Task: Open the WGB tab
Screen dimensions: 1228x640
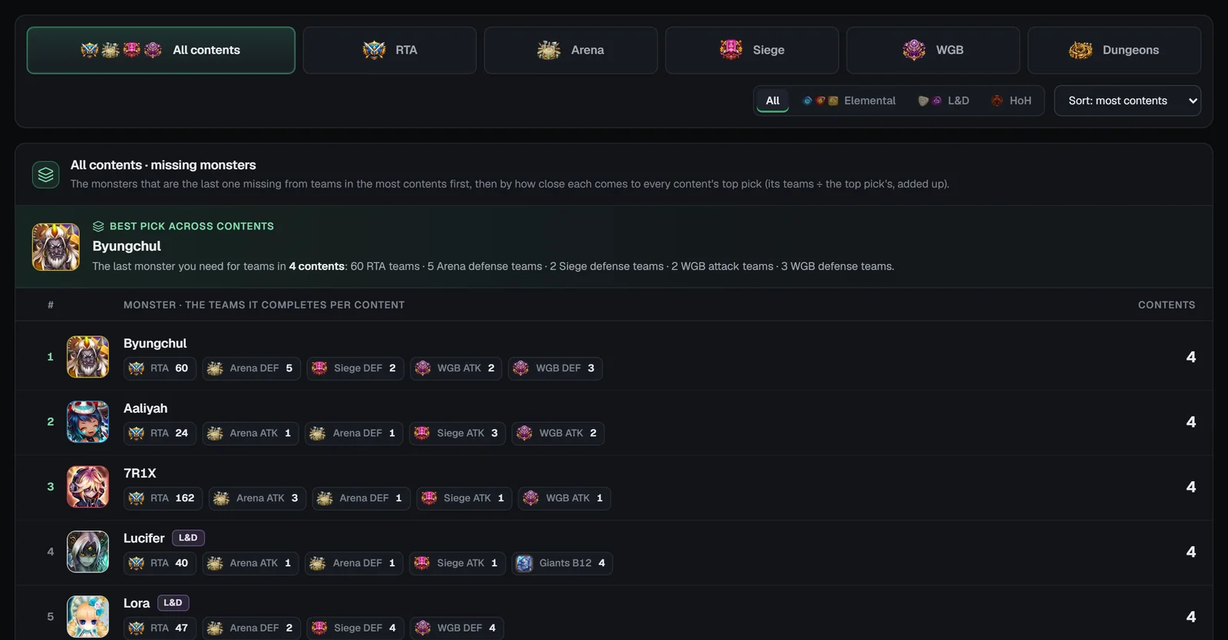Action: (933, 50)
